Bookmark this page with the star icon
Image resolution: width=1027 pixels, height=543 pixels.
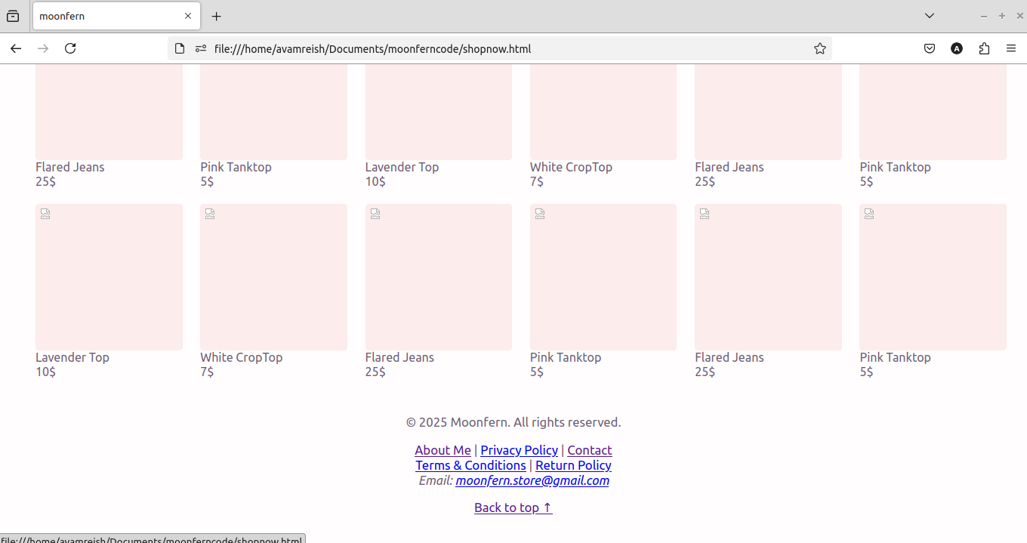(819, 48)
